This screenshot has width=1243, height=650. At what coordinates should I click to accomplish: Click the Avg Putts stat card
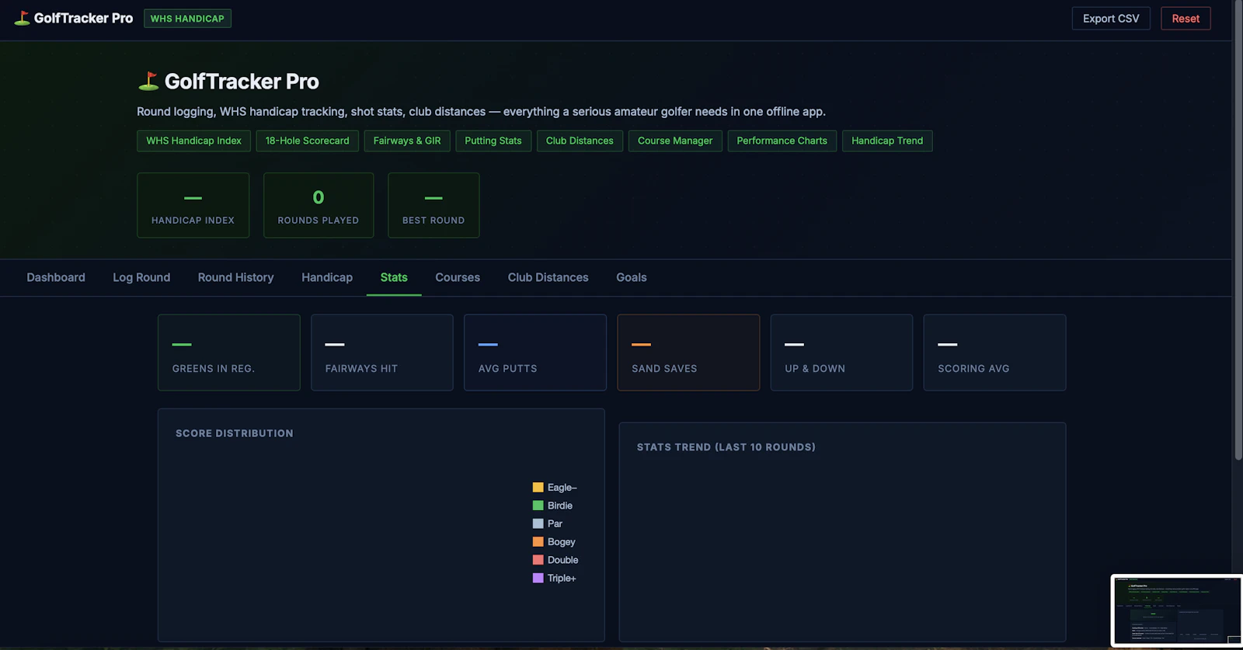(x=535, y=353)
